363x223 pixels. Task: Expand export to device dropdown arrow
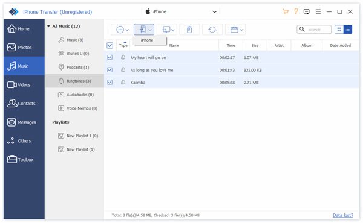coord(150,30)
